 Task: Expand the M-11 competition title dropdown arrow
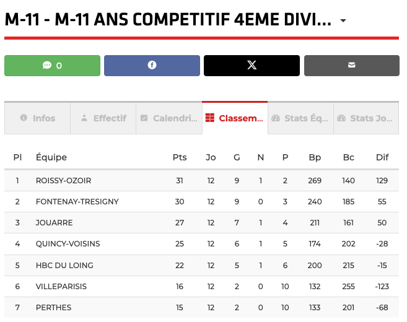coord(343,21)
